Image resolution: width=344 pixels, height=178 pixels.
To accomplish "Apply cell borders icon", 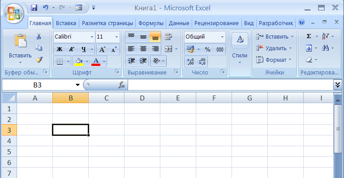I will point(60,62).
